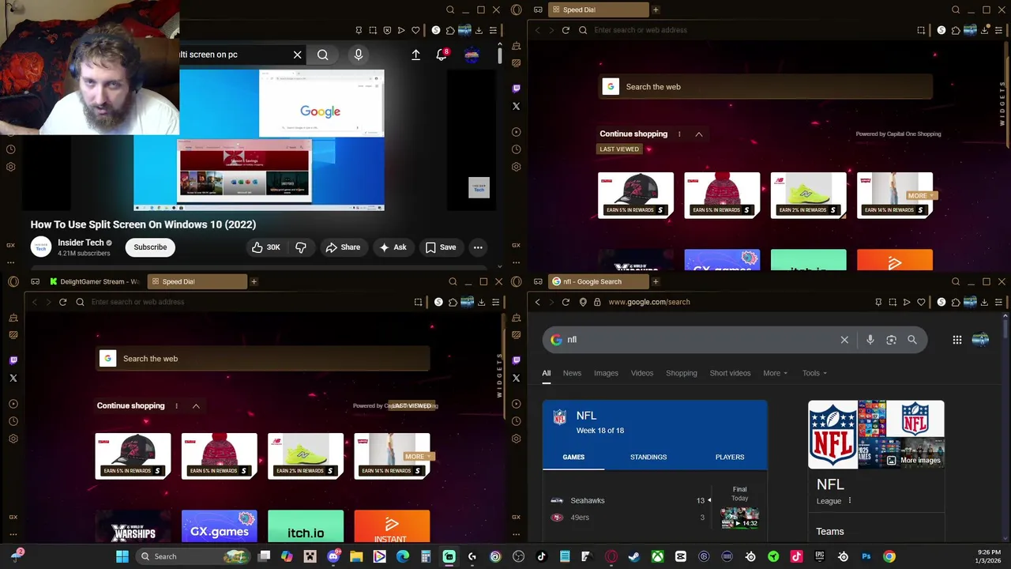Viewport: 1011px width, 569px height.
Task: Open downloads icon in top-right window
Action: [984, 30]
